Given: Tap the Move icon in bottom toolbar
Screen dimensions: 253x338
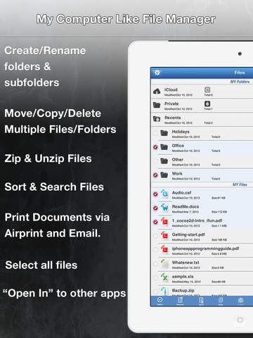Looking at the screenshot, I should pyautogui.click(x=201, y=301).
